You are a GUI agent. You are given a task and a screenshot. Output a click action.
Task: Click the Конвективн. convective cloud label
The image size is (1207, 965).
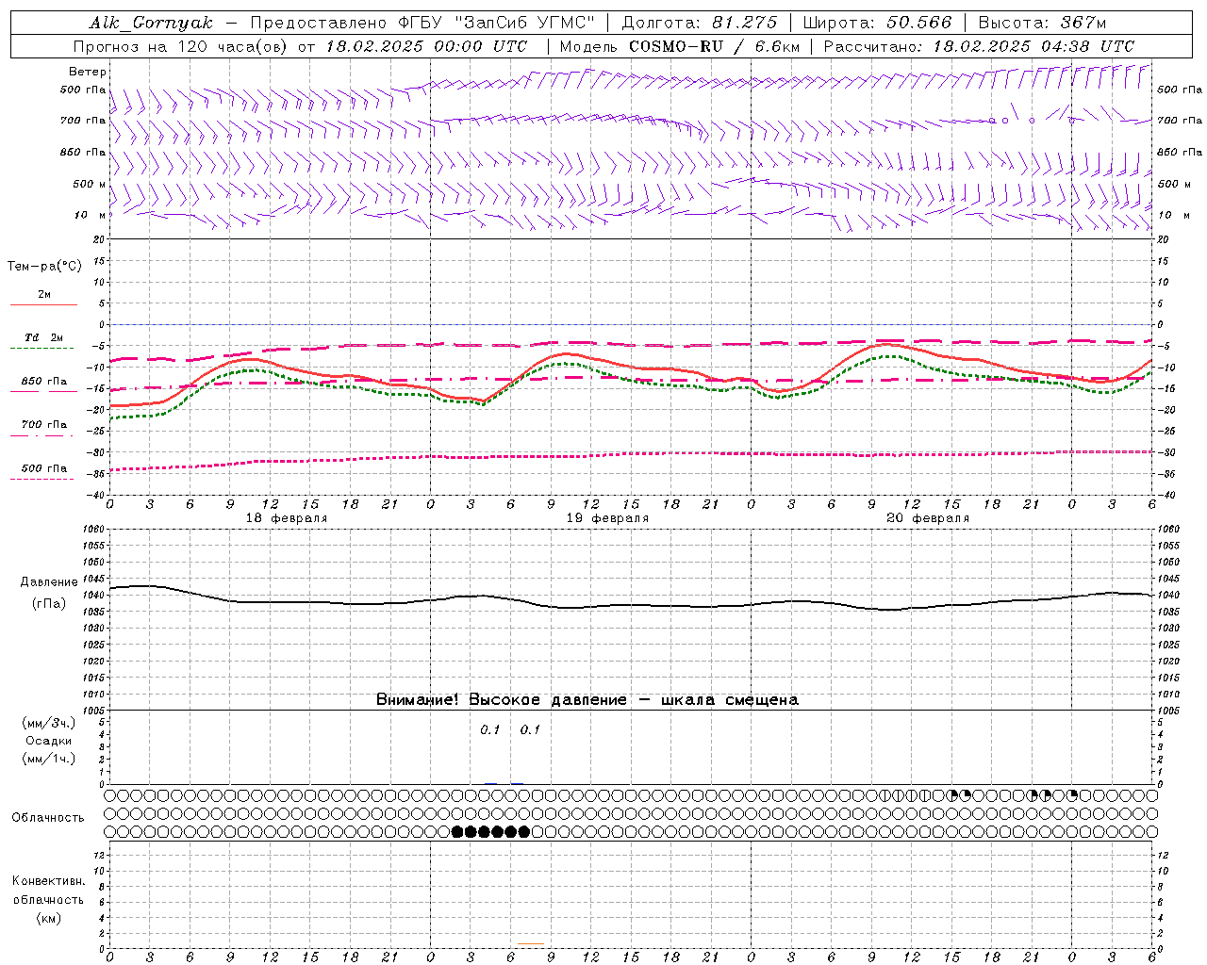pos(48,881)
